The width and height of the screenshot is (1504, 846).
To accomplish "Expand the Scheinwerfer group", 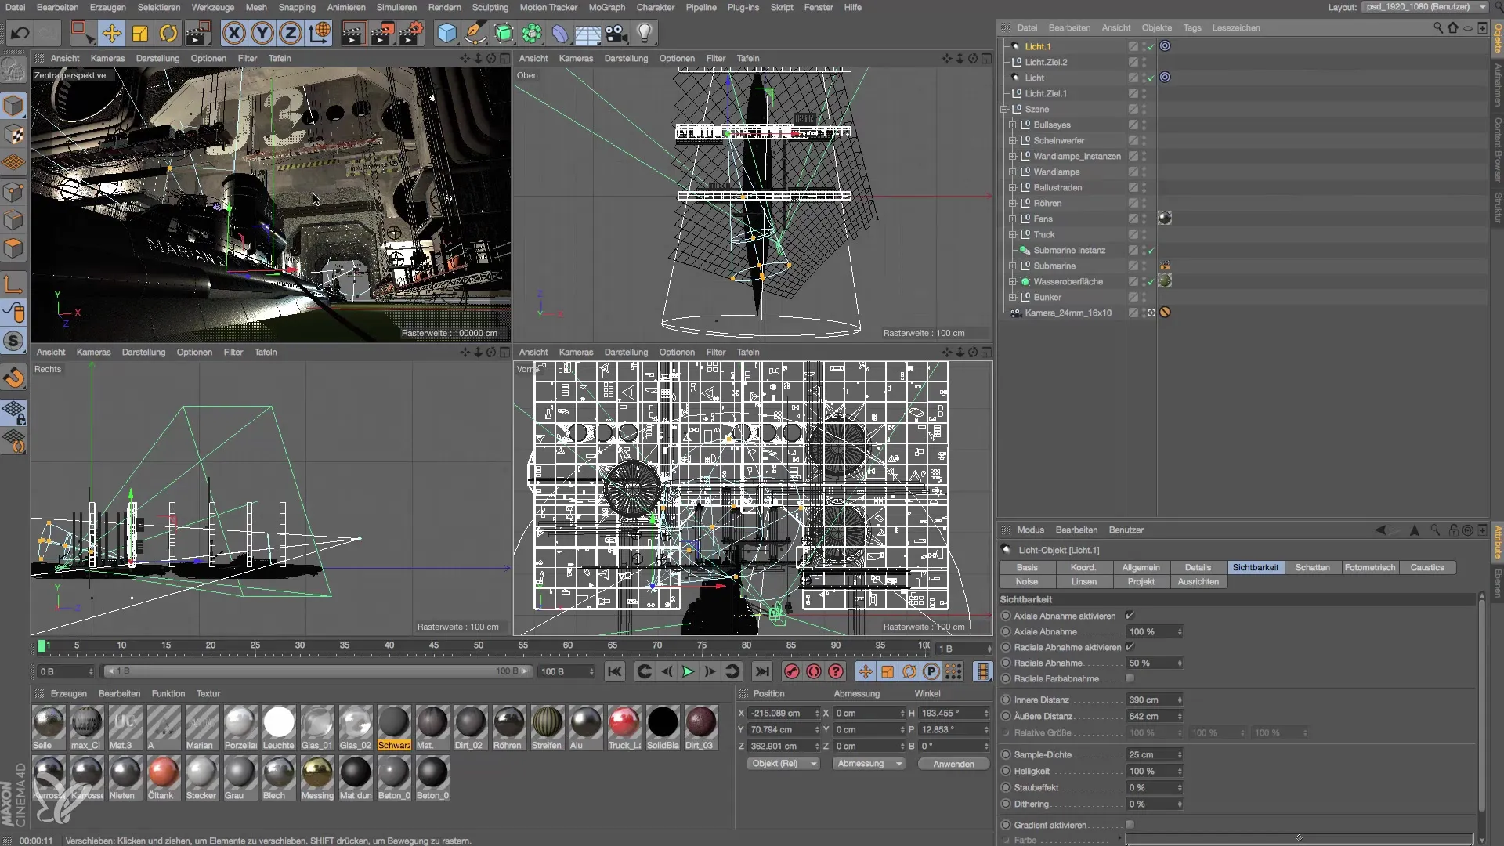I will 1012,140.
